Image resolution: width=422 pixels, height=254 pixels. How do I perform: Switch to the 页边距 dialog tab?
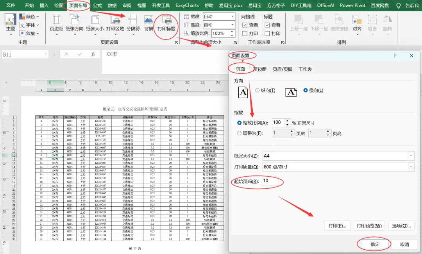pos(260,69)
